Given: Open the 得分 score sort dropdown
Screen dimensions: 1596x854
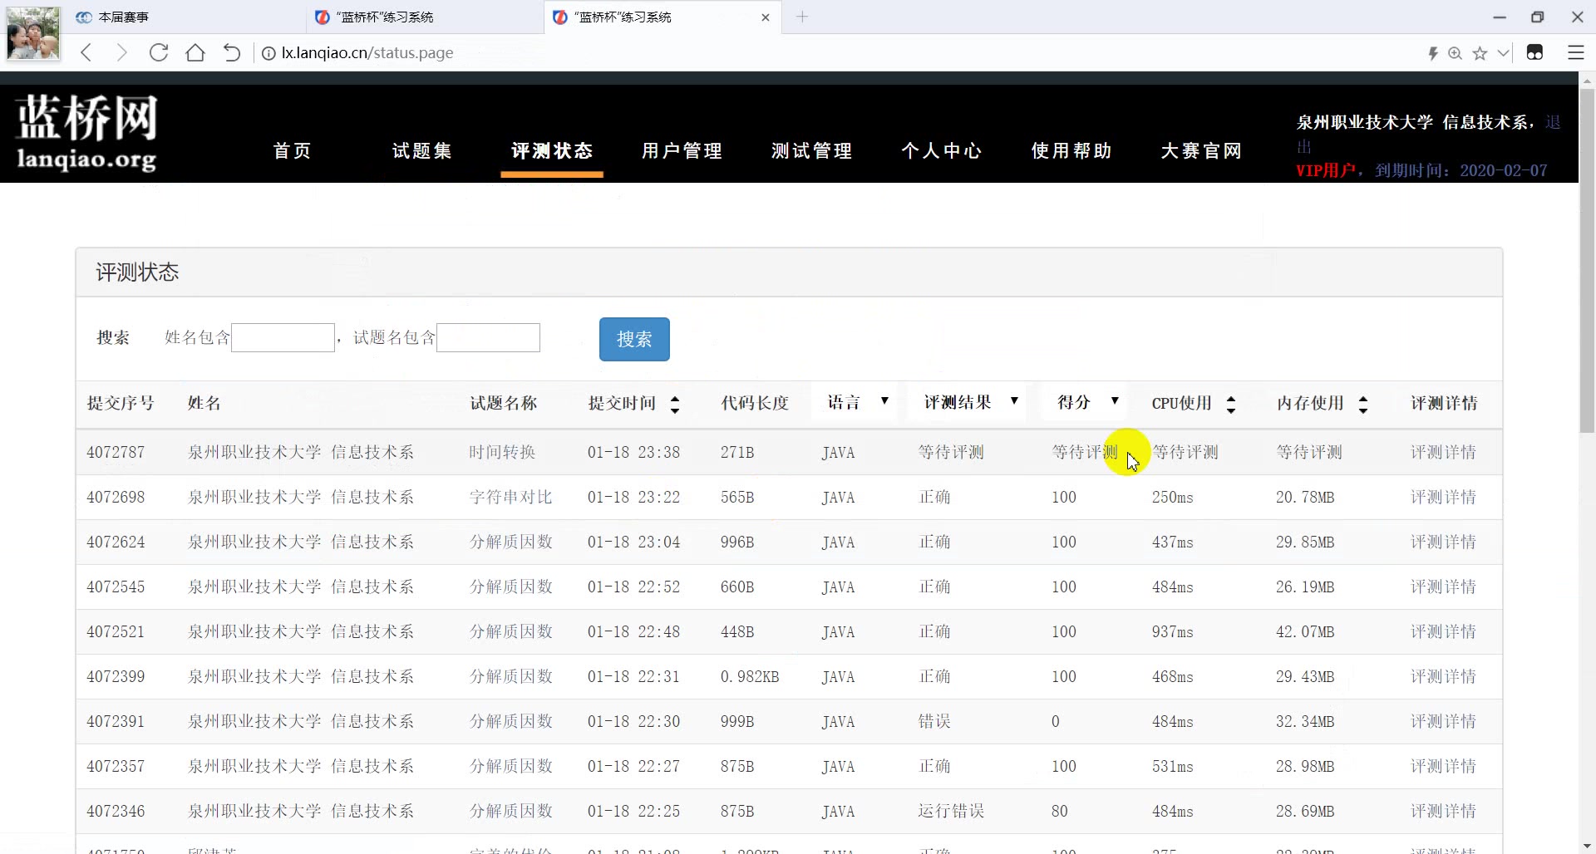Looking at the screenshot, I should (x=1115, y=401).
